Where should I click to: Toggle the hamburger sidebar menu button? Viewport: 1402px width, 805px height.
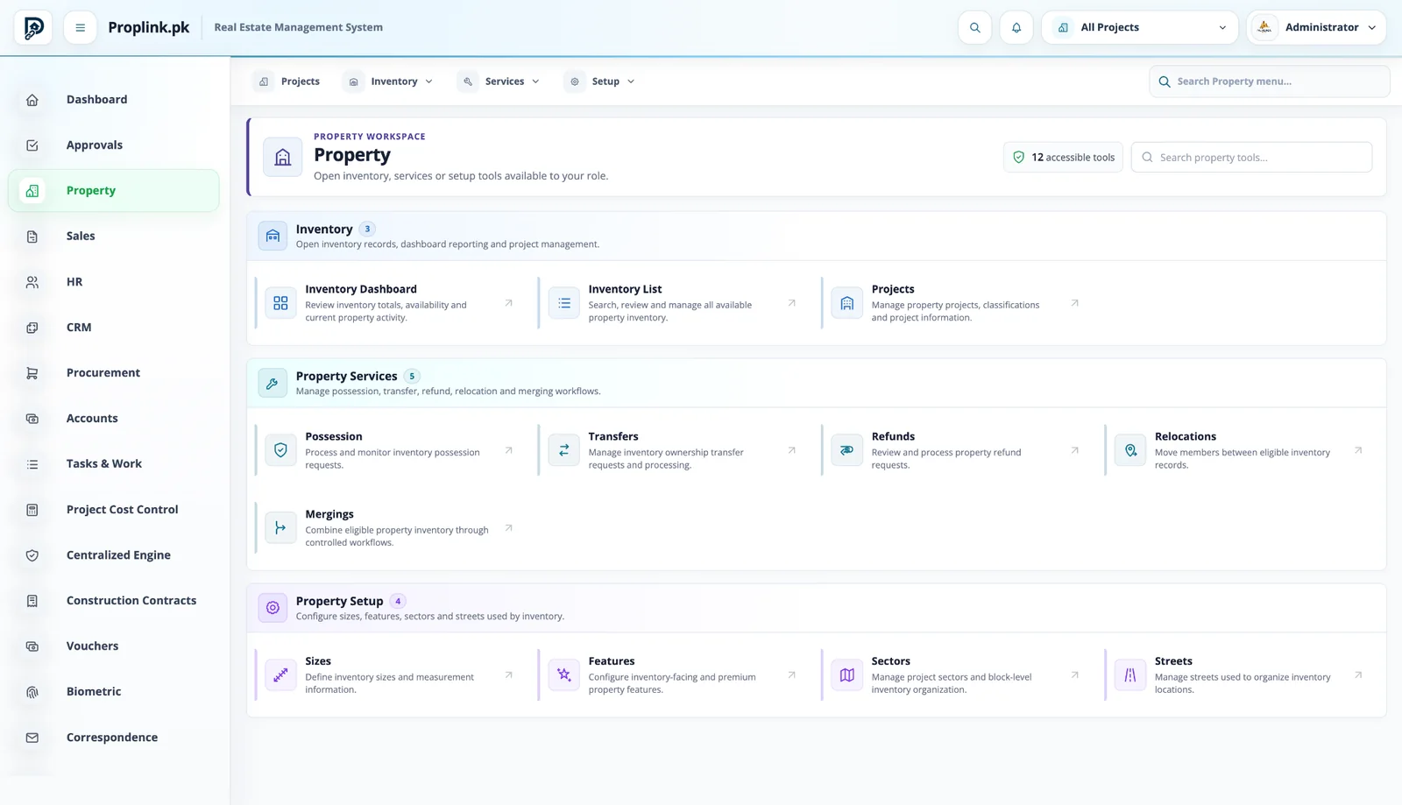pos(80,28)
